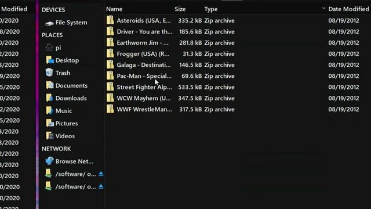Click the Earthworm Jim zip icon
The height and width of the screenshot is (209, 371).
[x=110, y=42]
